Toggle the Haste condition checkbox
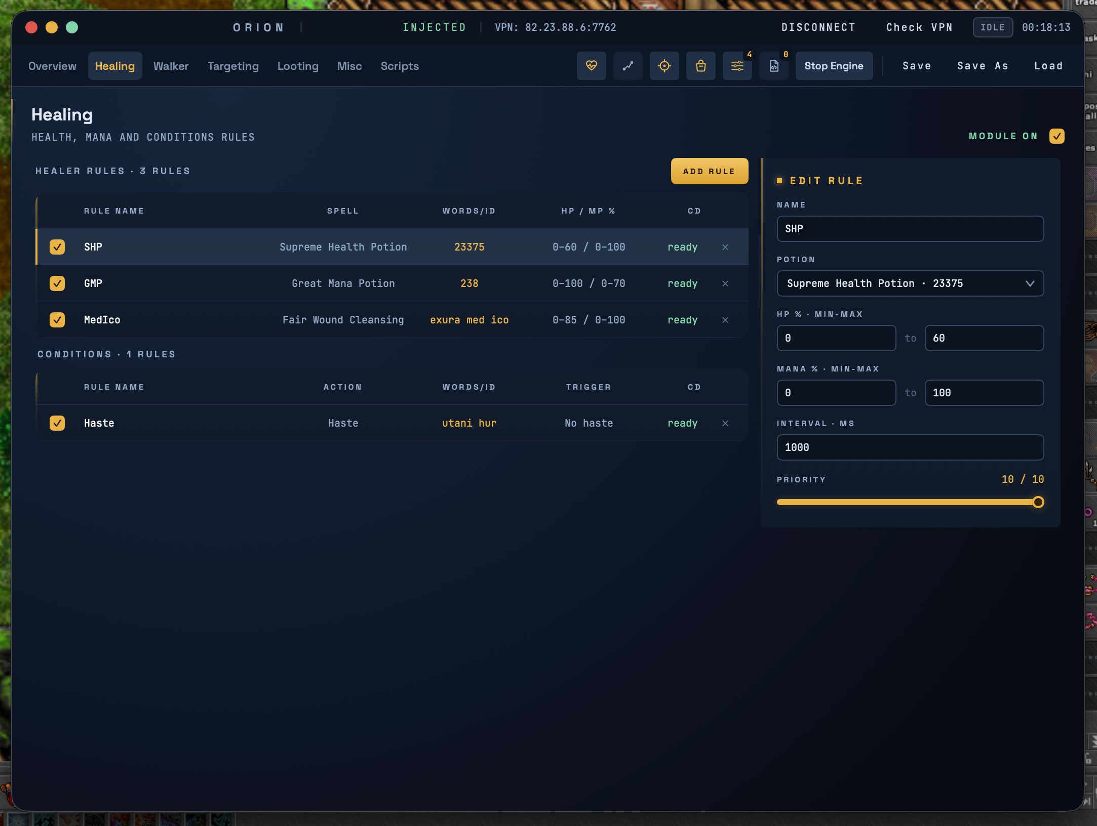This screenshot has height=826, width=1097. [x=57, y=423]
